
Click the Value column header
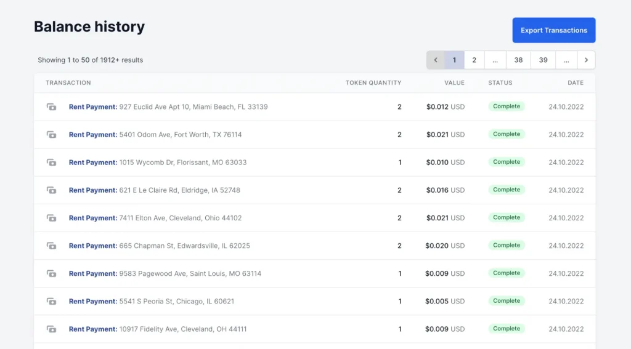pyautogui.click(x=454, y=82)
